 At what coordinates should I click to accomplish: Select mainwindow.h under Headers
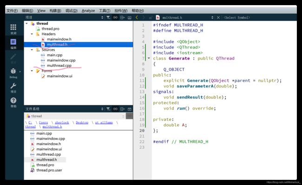click(x=59, y=39)
